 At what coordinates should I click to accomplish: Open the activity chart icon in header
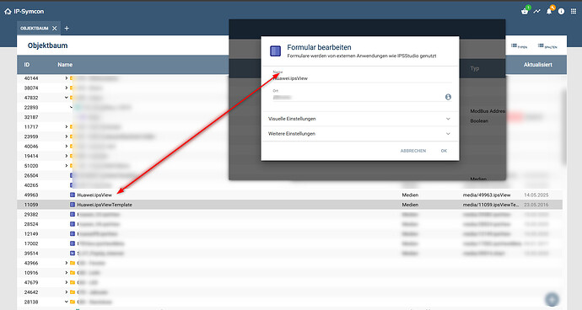[536, 12]
